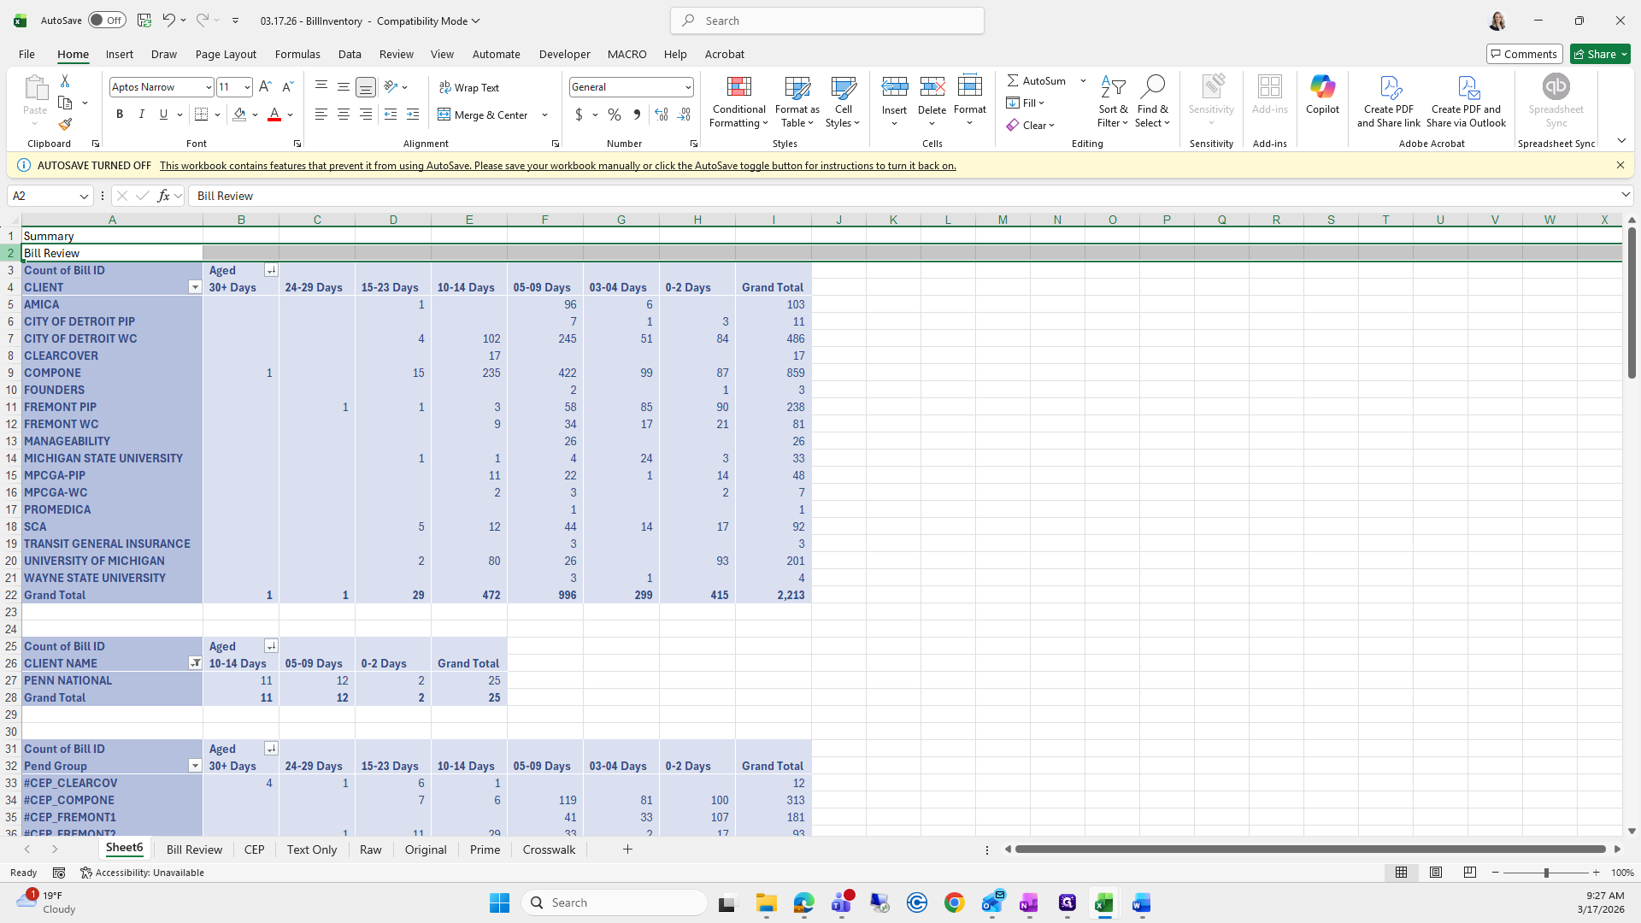The height and width of the screenshot is (923, 1641).
Task: Open the number format dropdown
Action: click(687, 87)
